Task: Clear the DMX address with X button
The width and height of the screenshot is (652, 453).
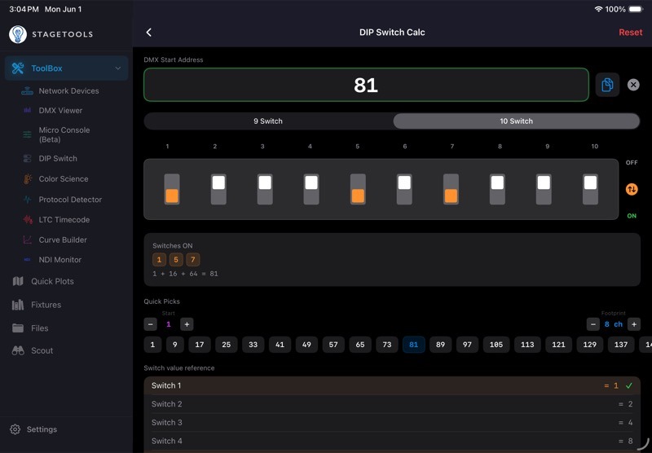Action: point(633,85)
